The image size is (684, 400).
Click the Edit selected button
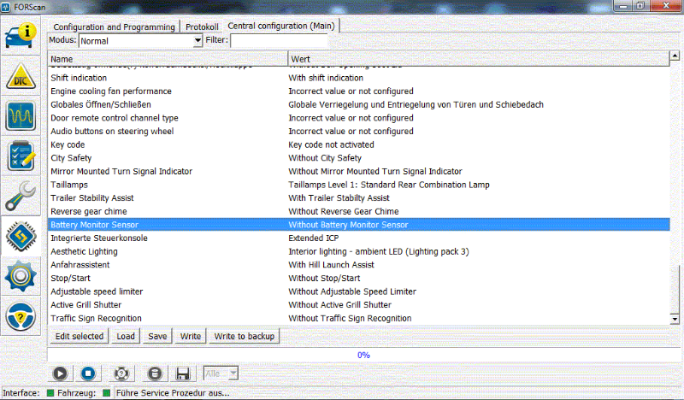(80, 336)
